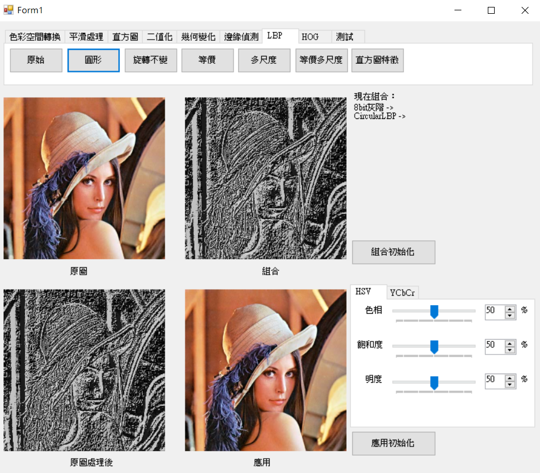Image resolution: width=540 pixels, height=473 pixels.
Task: Click the 應用 color image preview
Action: click(266, 370)
